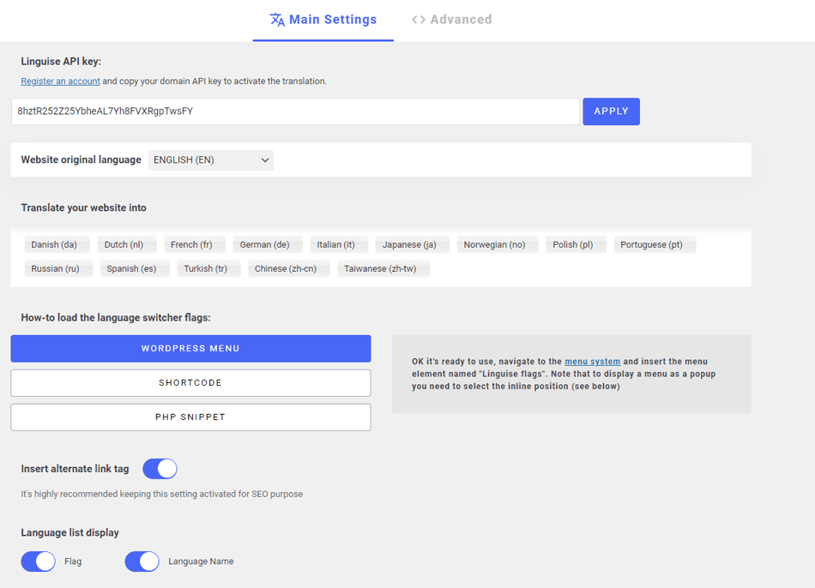The width and height of the screenshot is (815, 588).
Task: Turn off the Language Name toggle
Action: (x=142, y=561)
